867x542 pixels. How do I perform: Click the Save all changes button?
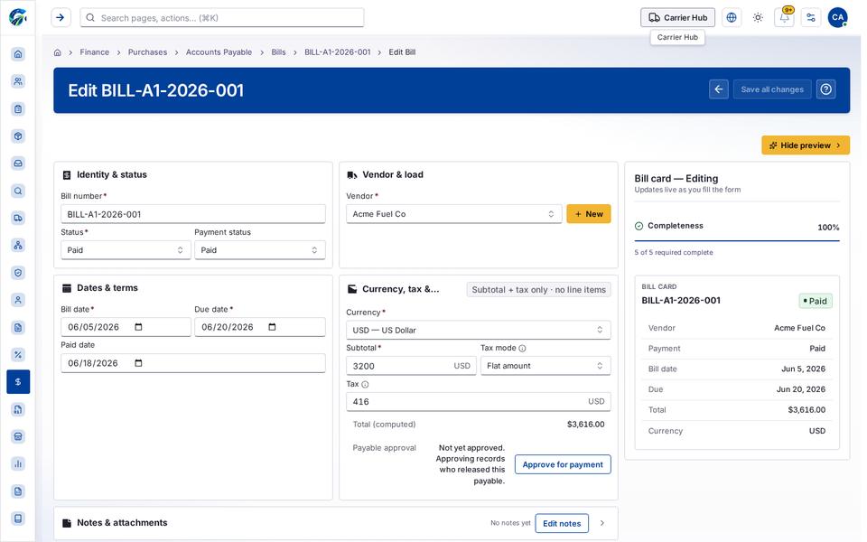coord(772,89)
